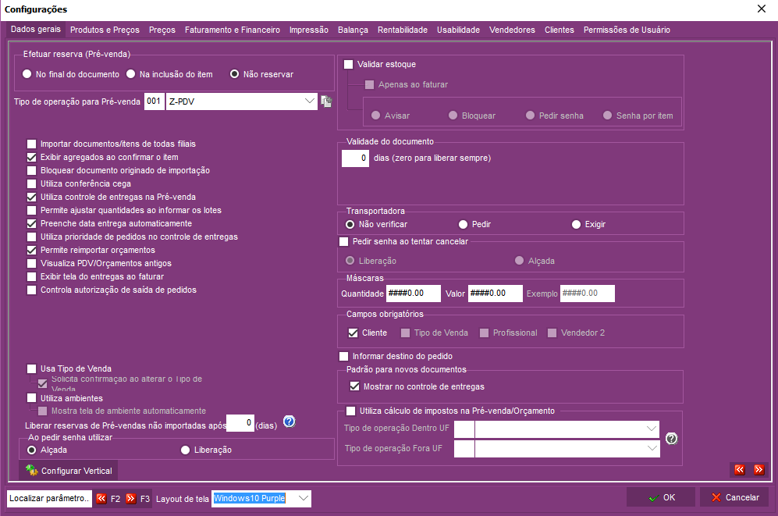
Task: Click F2 previous-search red arrow icon
Action: (101, 499)
